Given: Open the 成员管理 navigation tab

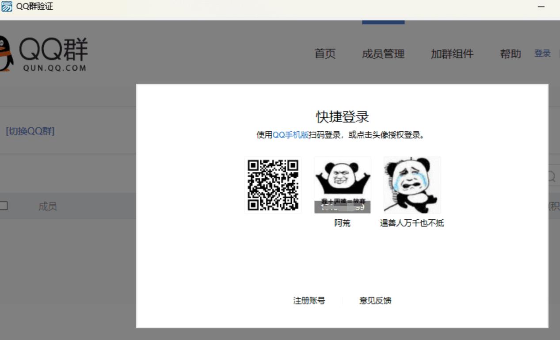Looking at the screenshot, I should (x=383, y=54).
